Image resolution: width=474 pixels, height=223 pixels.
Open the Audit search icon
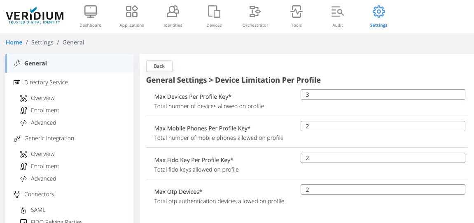click(337, 12)
